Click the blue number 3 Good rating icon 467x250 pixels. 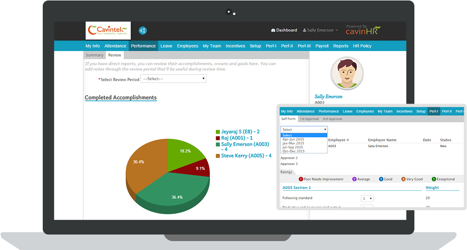[x=381, y=179]
